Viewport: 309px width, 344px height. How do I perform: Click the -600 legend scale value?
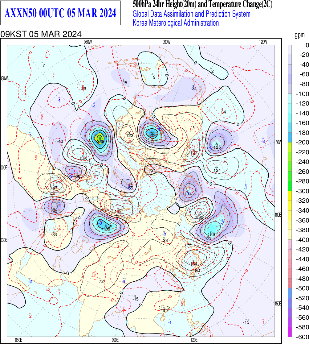(x=303, y=337)
